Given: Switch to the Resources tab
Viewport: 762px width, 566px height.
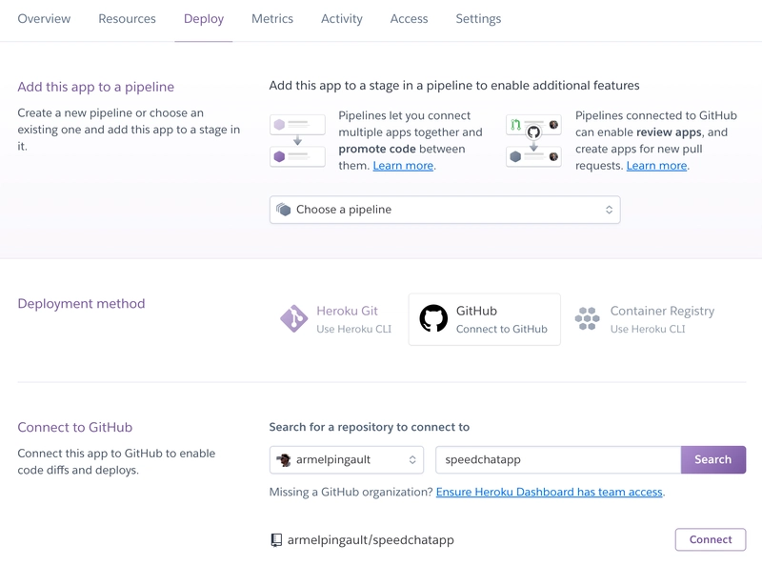Looking at the screenshot, I should 127,18.
